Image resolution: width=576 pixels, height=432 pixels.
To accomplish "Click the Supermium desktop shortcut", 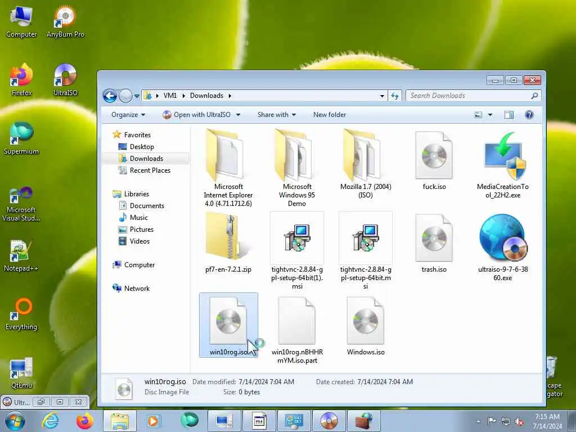I will tap(21, 138).
